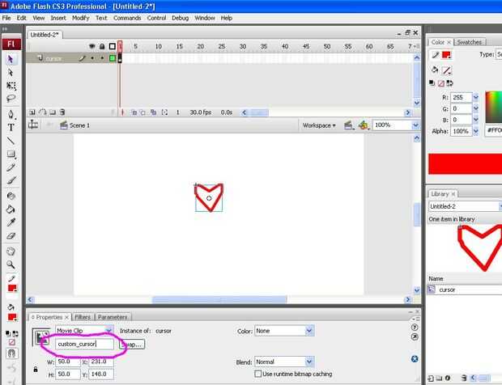The image size is (502, 385).
Task: Open the R value slider dropdown
Action: click(x=476, y=97)
